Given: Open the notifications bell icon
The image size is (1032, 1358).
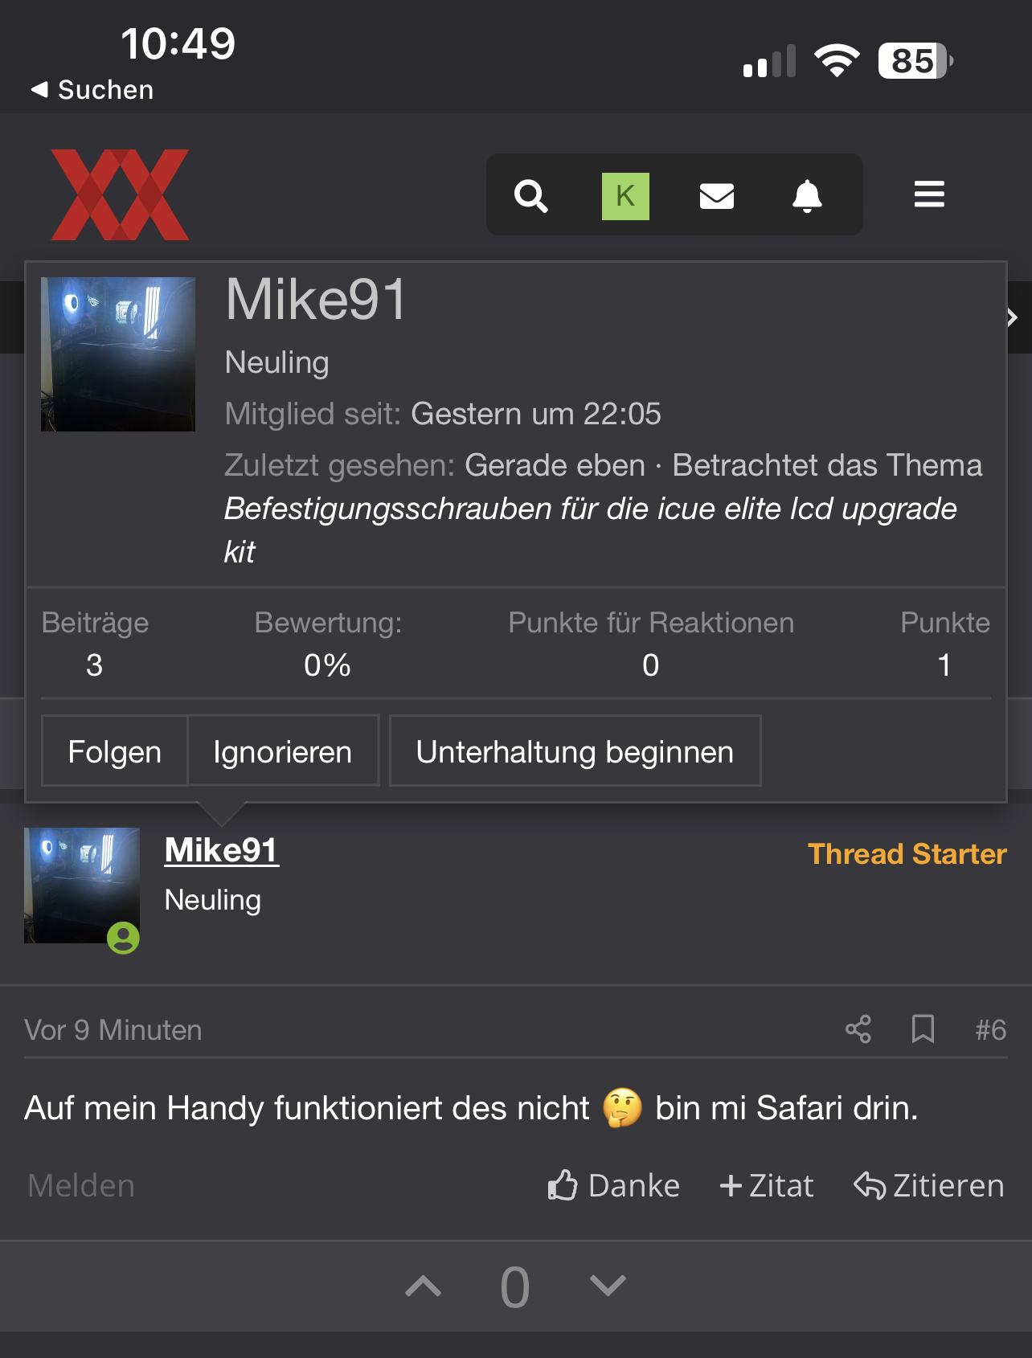Looking at the screenshot, I should point(807,196).
